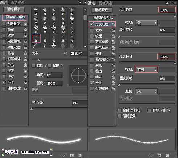The height and width of the screenshot is (158, 178).
Task: Select the brush tip labeled 17
Action: (72, 20)
